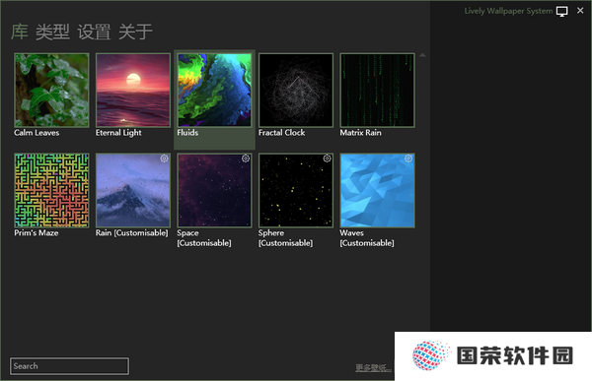Select the Prim's Maze wallpaper
Screen dimensions: 592x381
[x=51, y=190]
